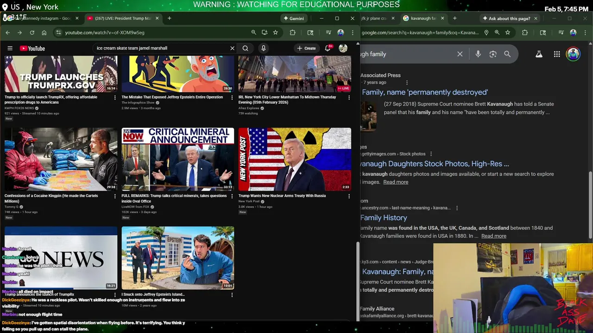Image resolution: width=593 pixels, height=333 pixels.
Task: Open options menu for gettyimages.com result
Action: [x=431, y=154]
